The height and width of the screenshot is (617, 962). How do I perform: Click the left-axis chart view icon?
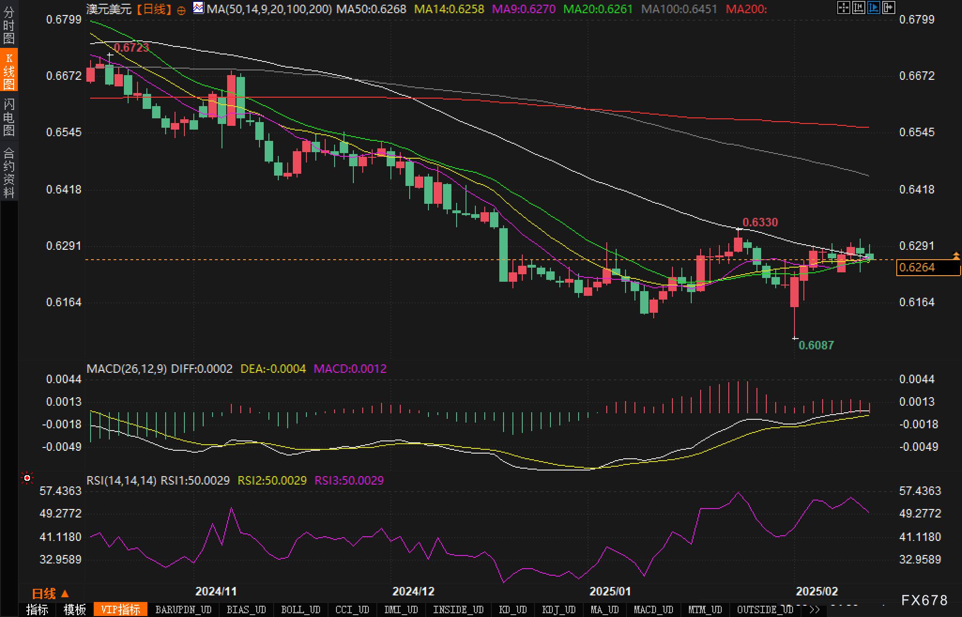pyautogui.click(x=858, y=8)
